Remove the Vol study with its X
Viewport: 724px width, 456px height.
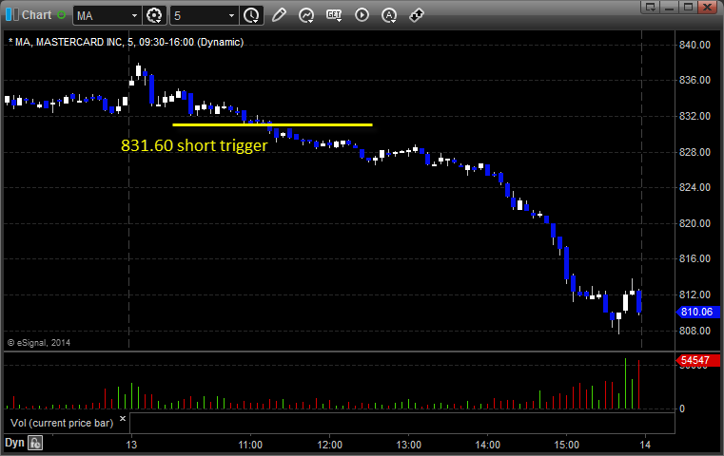pos(123,419)
